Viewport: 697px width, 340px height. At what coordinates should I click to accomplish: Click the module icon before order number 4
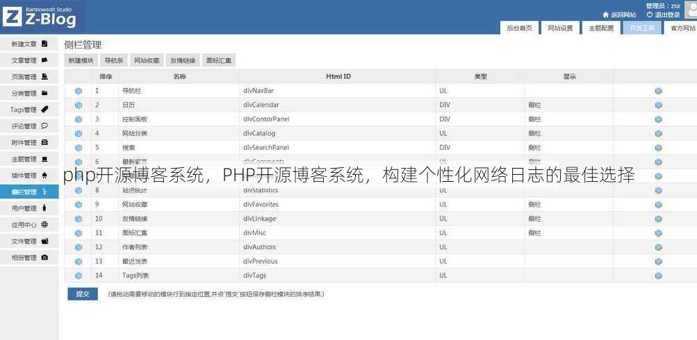tap(79, 134)
